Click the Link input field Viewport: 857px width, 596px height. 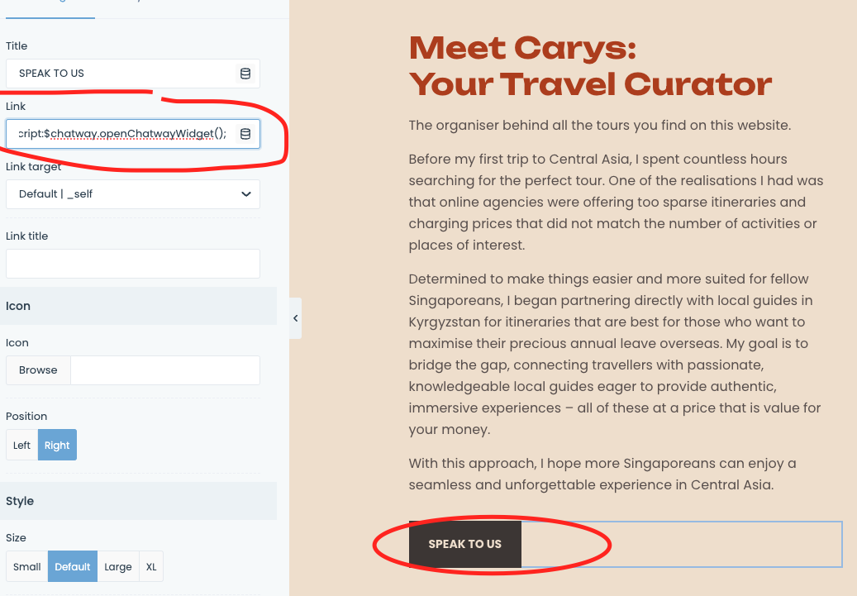point(133,133)
